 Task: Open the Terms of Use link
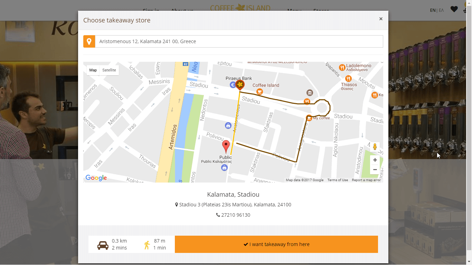[x=338, y=180]
